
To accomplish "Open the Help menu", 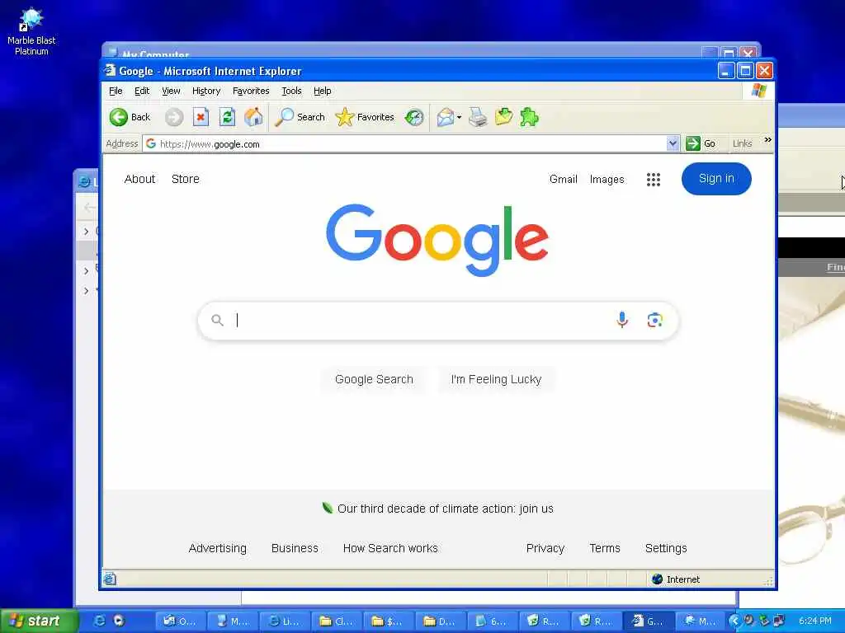I will click(323, 91).
